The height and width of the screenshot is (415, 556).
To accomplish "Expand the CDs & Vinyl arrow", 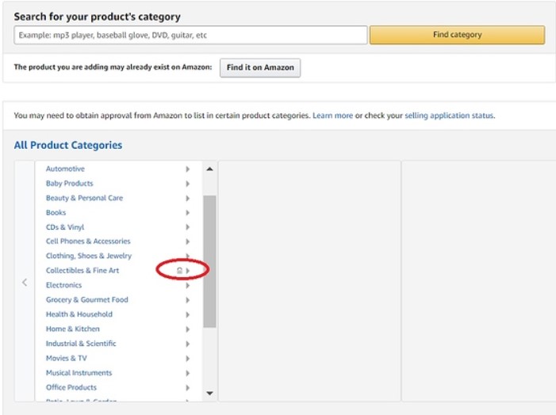I will pos(187,227).
